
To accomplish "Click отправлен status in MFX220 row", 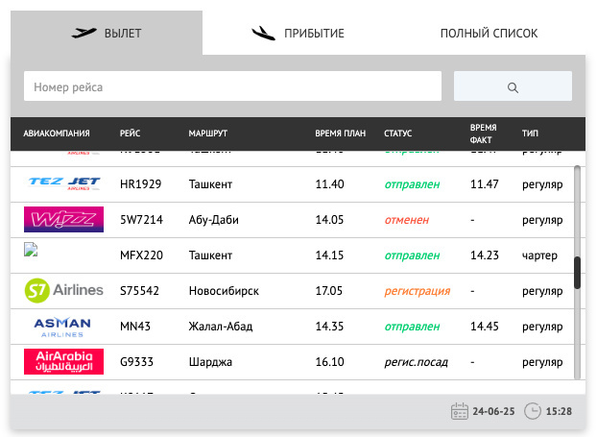I will [x=412, y=255].
